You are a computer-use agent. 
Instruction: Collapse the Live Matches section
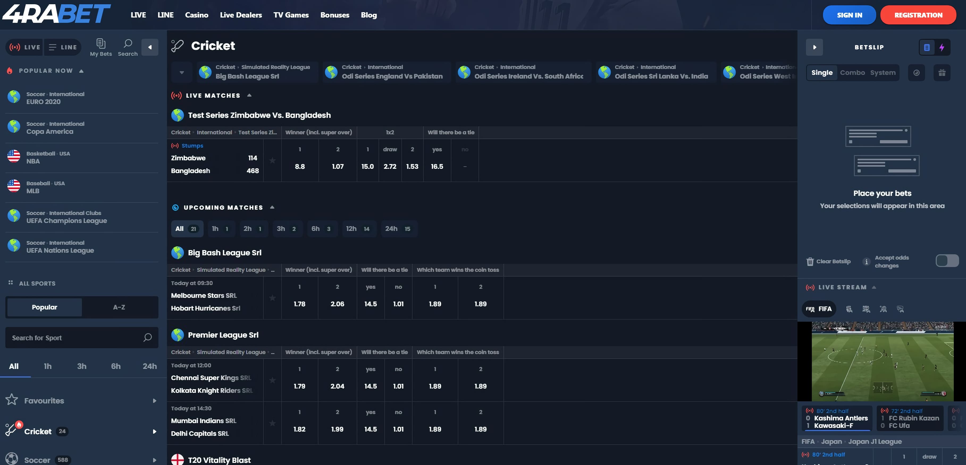pos(249,95)
